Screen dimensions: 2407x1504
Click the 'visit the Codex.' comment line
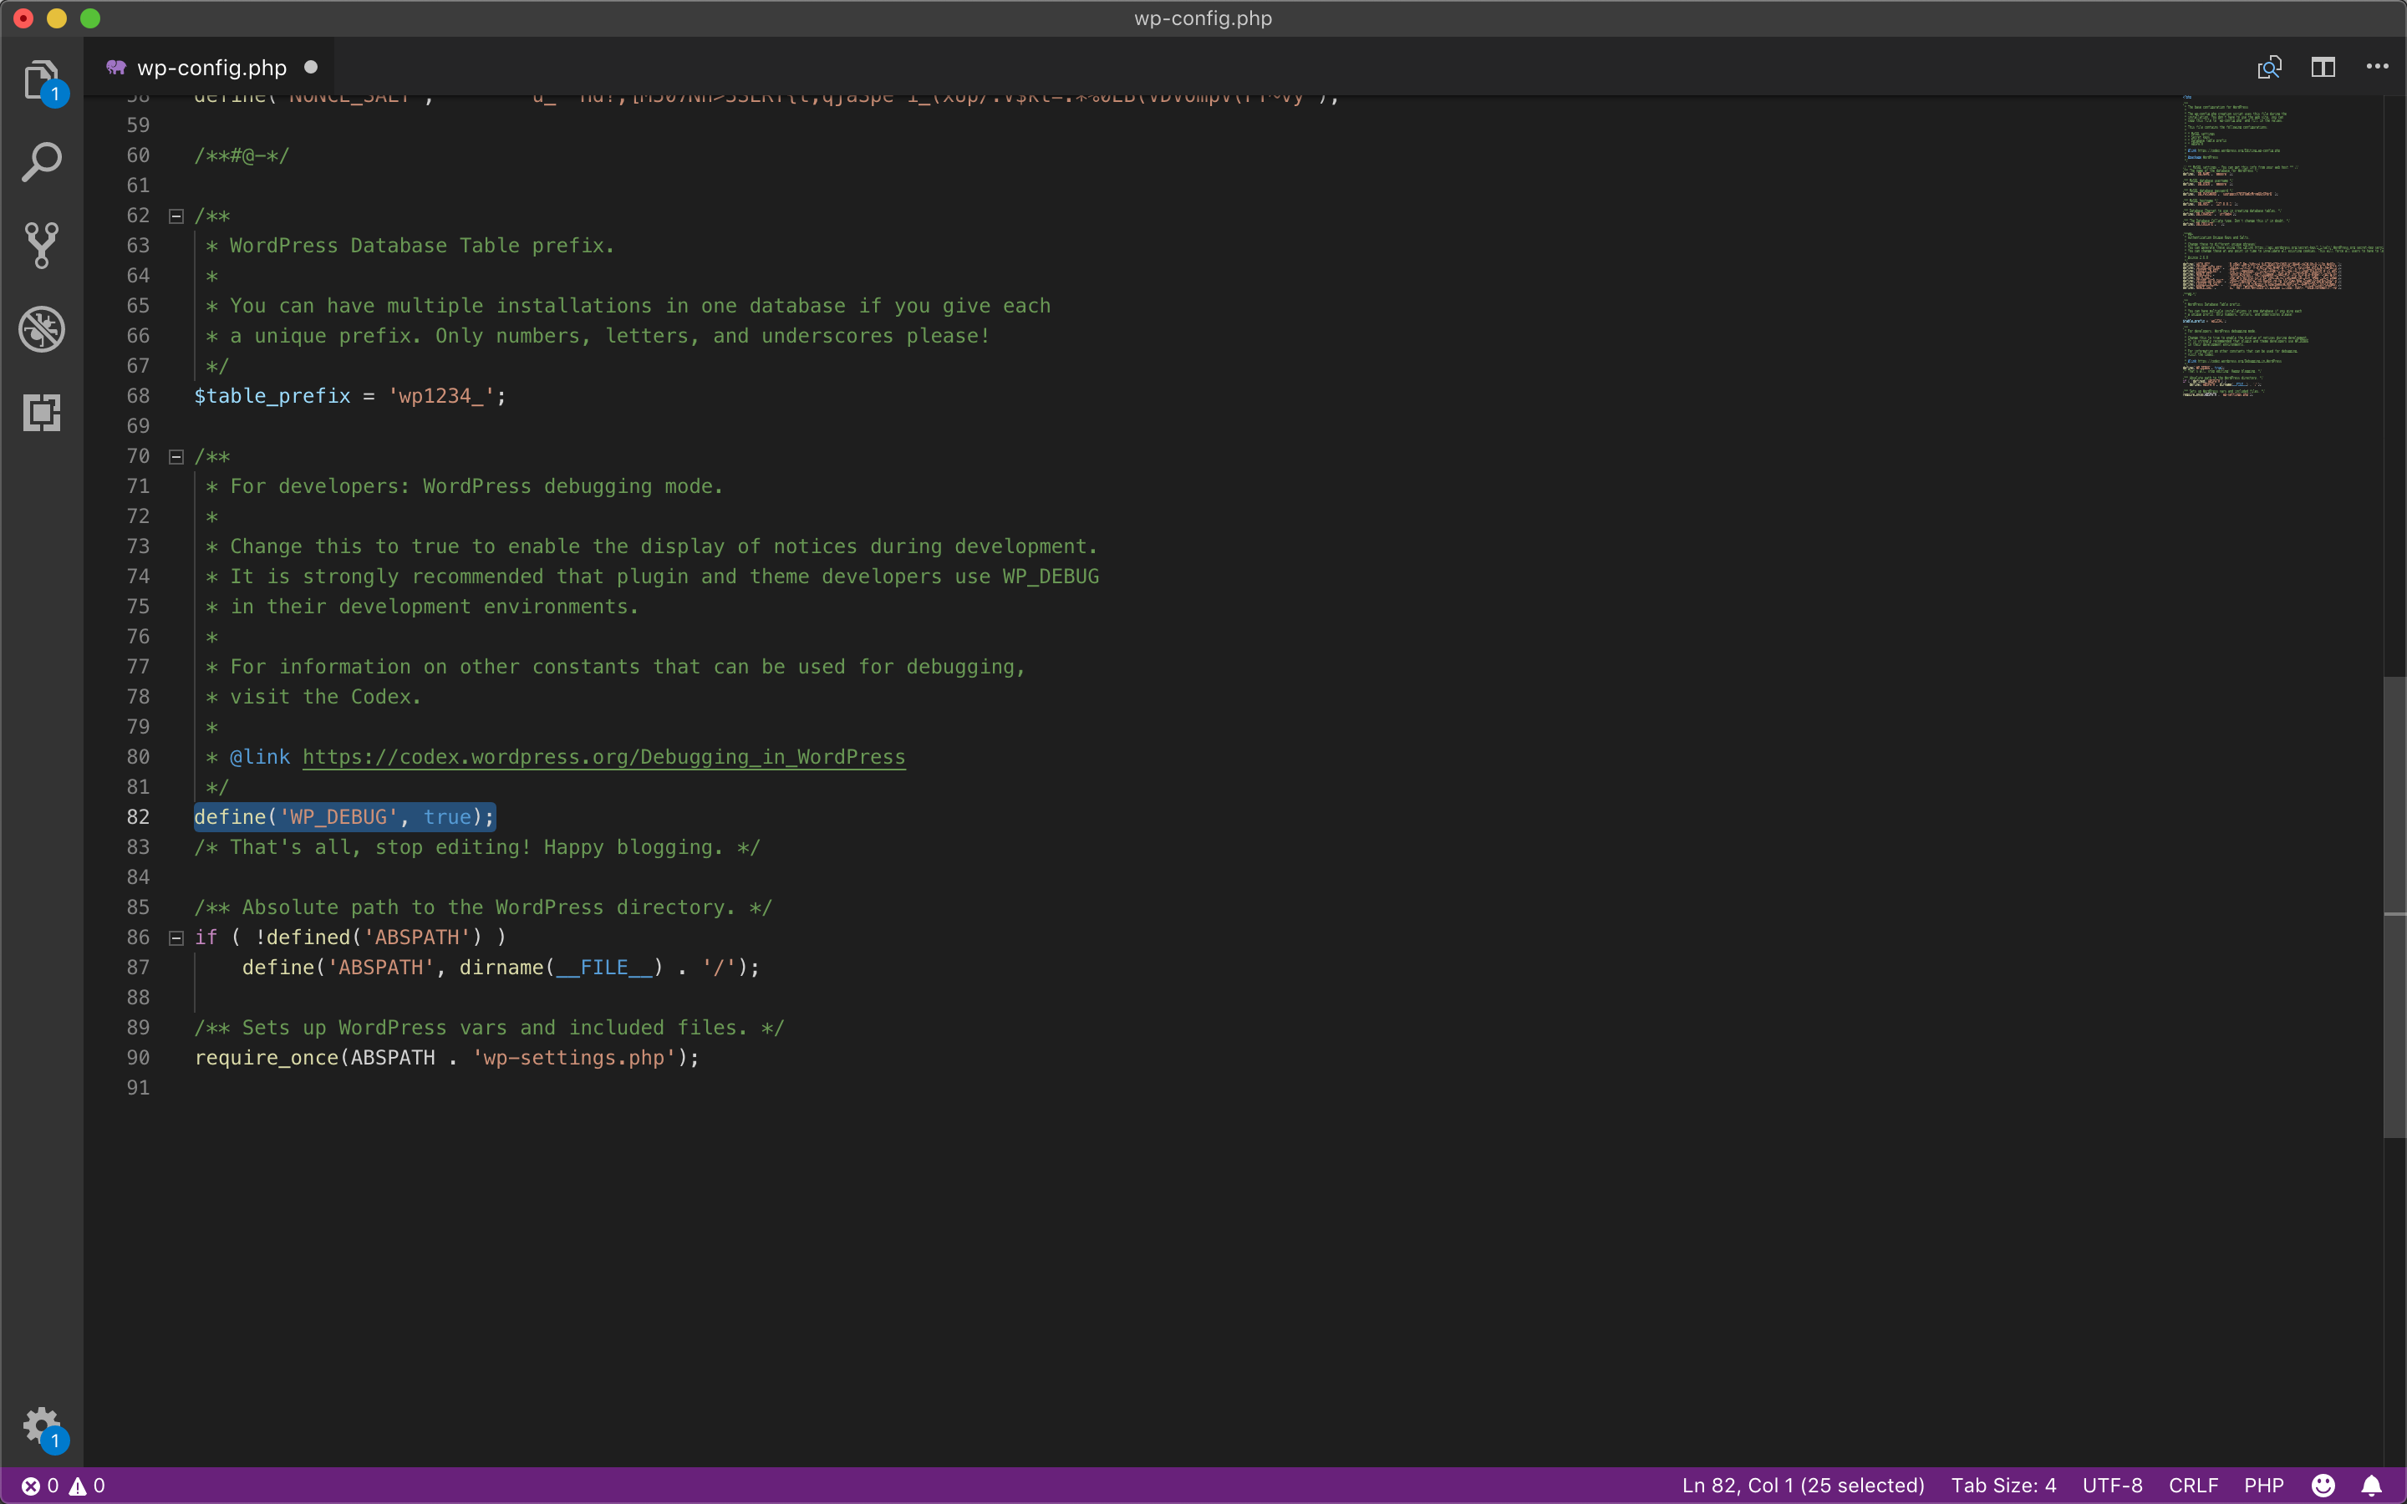coord(326,698)
